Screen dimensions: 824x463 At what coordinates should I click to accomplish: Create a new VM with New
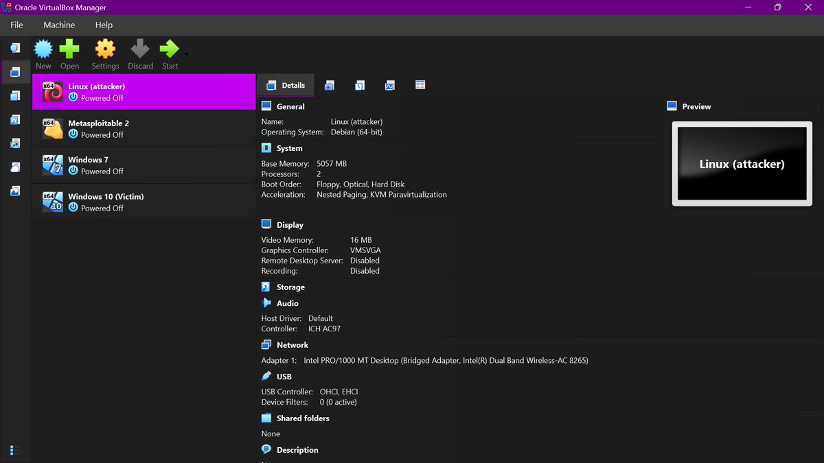pyautogui.click(x=43, y=54)
